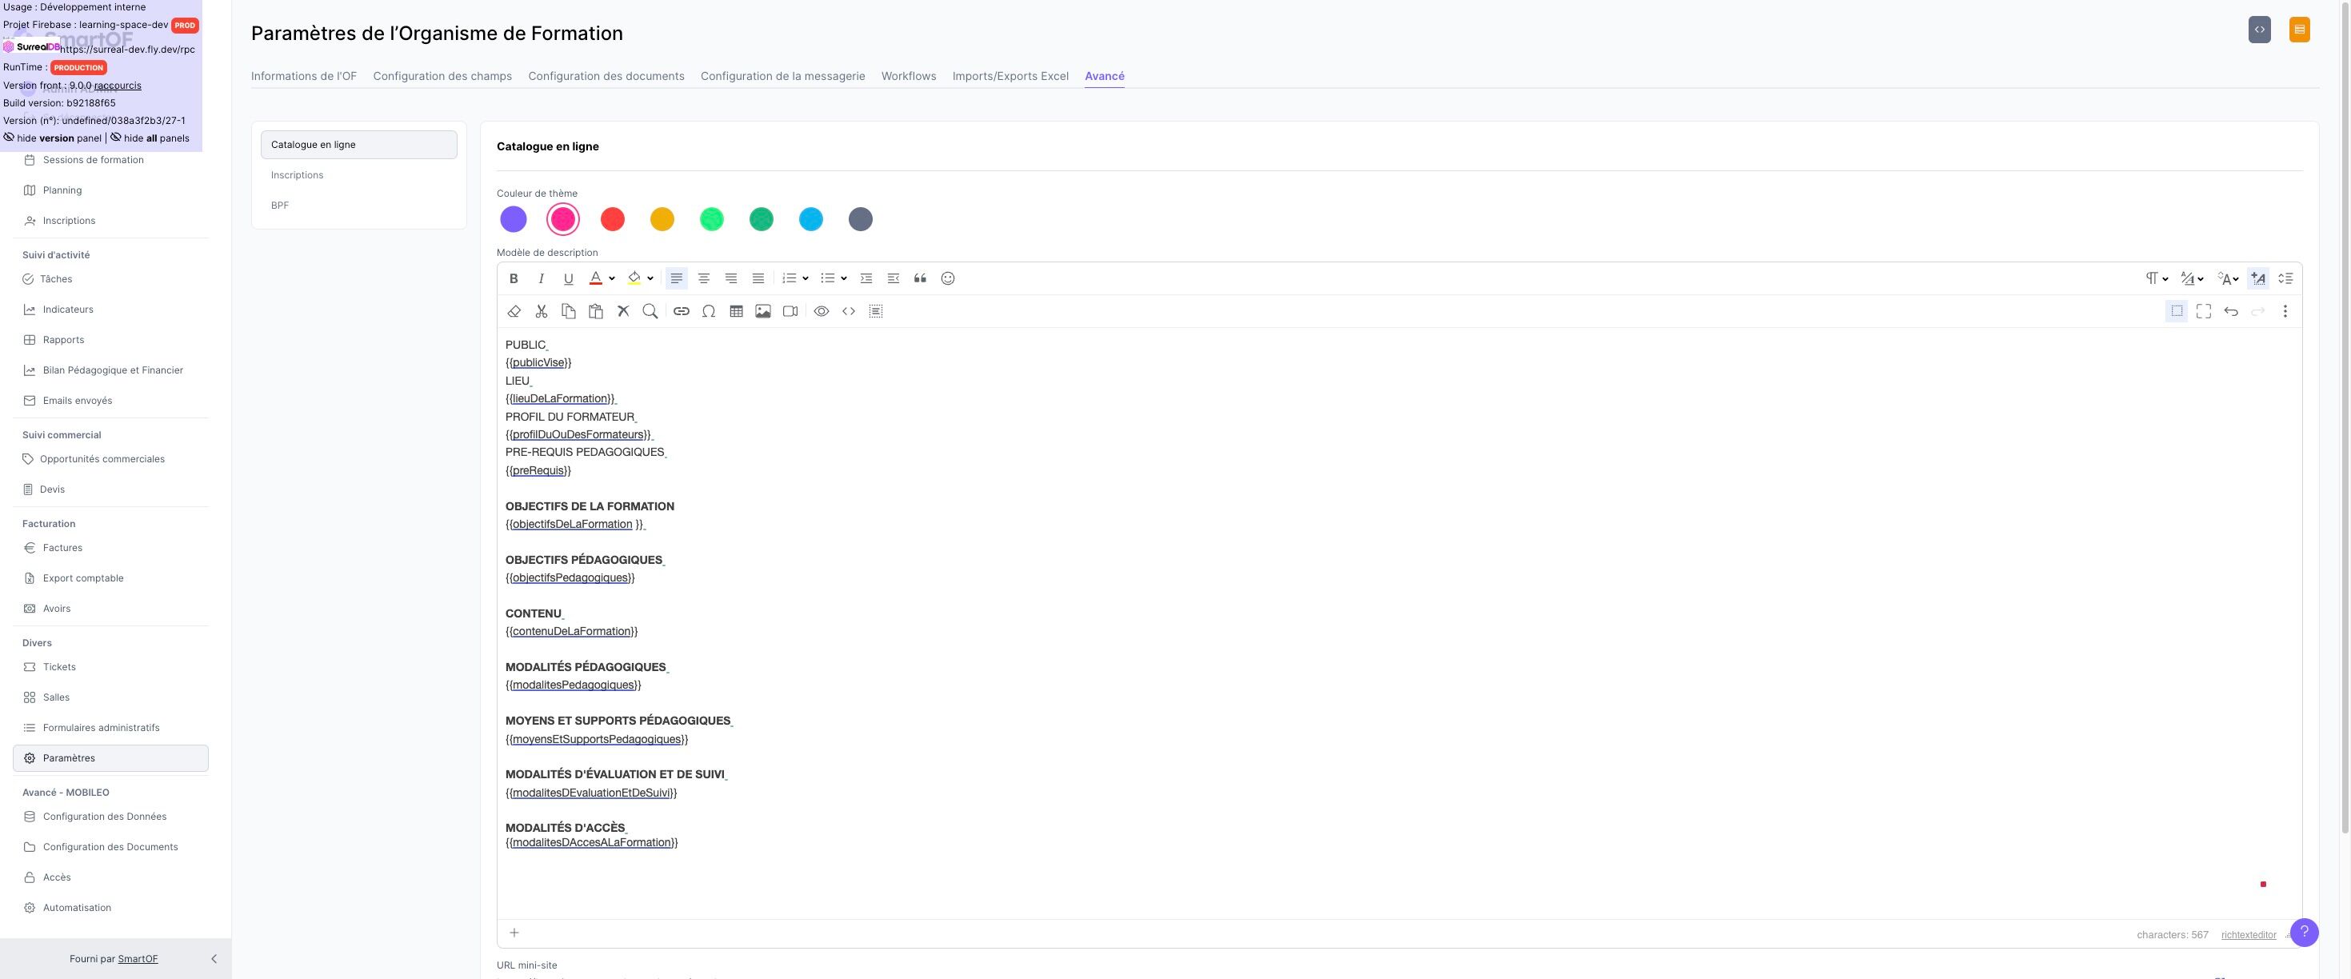Screen dimensions: 2351x979
Task: Switch to the Workflows tab
Action: 908,76
